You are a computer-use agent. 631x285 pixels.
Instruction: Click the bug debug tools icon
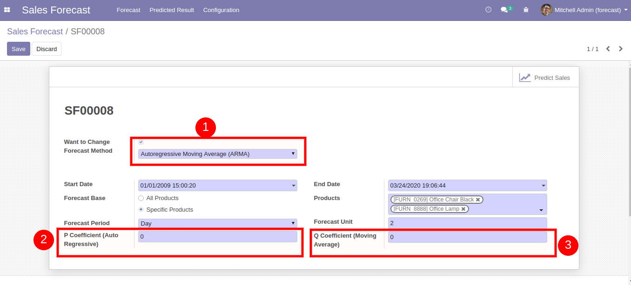coord(526,10)
